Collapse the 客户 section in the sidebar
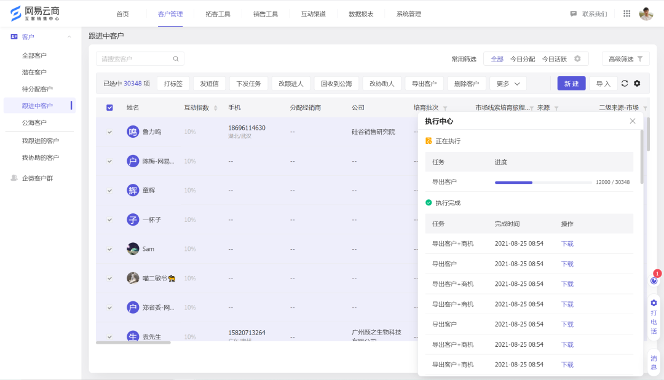The image size is (664, 380). coord(69,37)
